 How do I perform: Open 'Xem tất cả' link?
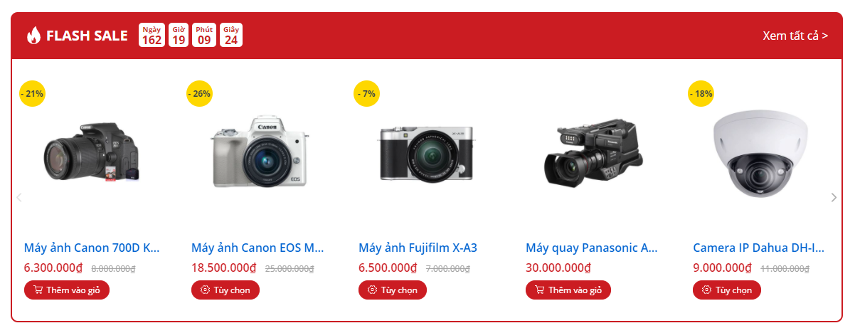(795, 36)
